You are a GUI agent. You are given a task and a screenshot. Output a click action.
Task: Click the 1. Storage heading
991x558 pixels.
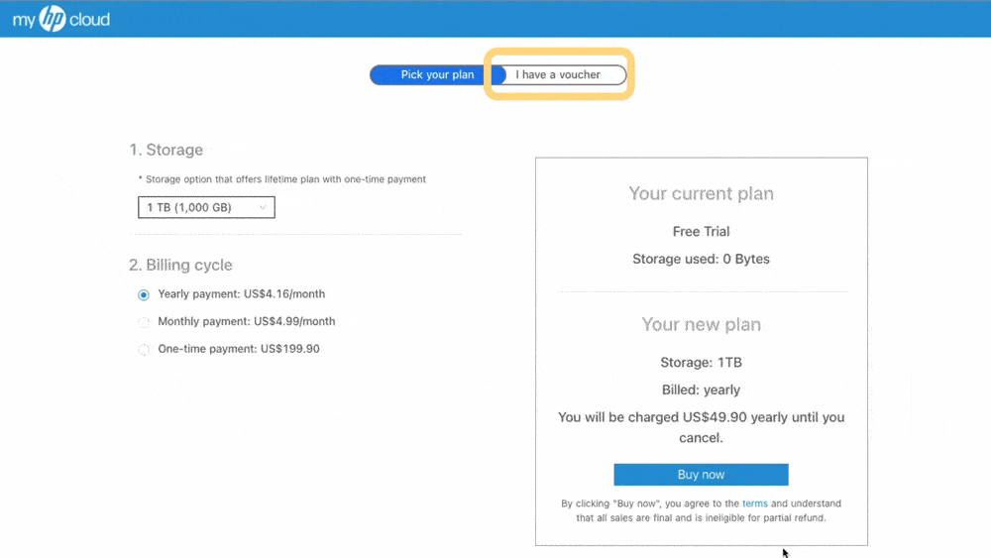[x=166, y=150]
